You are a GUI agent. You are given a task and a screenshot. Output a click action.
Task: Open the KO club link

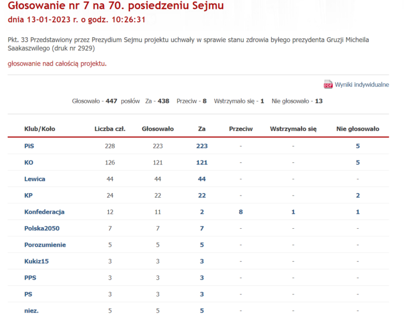[29, 163]
